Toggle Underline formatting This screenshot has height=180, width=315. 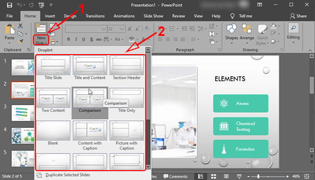(x=84, y=39)
